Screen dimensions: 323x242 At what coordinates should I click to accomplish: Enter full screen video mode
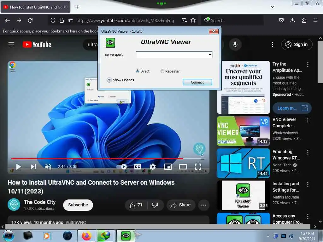point(198,167)
